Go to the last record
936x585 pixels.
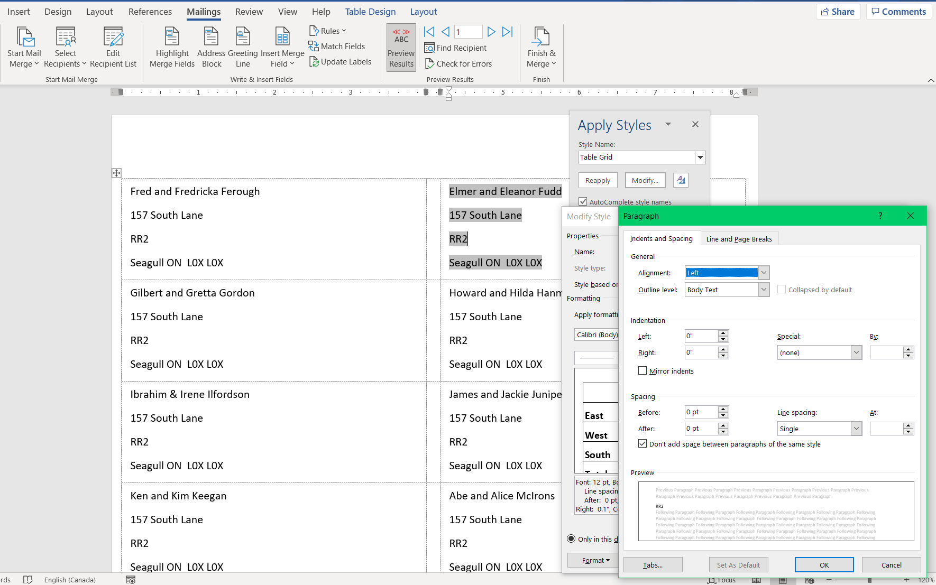pos(508,32)
